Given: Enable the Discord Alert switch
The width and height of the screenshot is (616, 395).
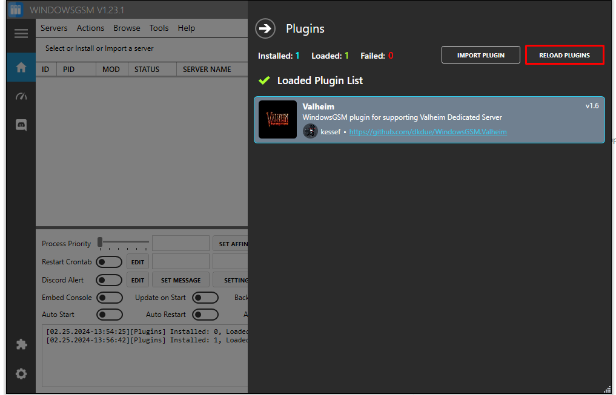Looking at the screenshot, I should 109,280.
